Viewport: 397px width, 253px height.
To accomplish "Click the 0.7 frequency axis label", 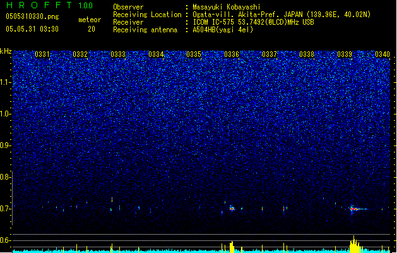I will (x=6, y=209).
